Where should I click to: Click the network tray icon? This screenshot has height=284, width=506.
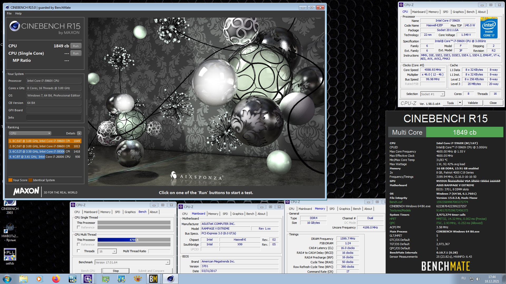(472, 279)
